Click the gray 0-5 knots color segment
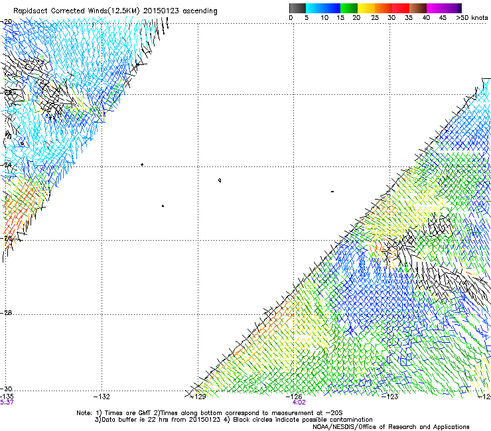 [297, 8]
